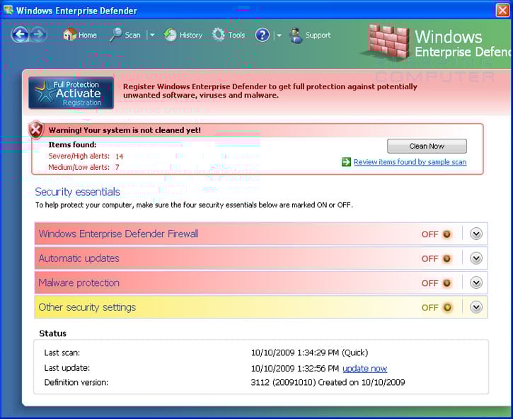Open the Home page house icon
This screenshot has width=513, height=419.
point(69,35)
